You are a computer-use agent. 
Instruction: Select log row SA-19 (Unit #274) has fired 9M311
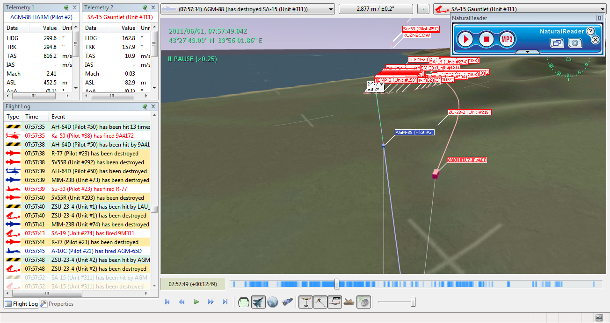[x=78, y=233]
